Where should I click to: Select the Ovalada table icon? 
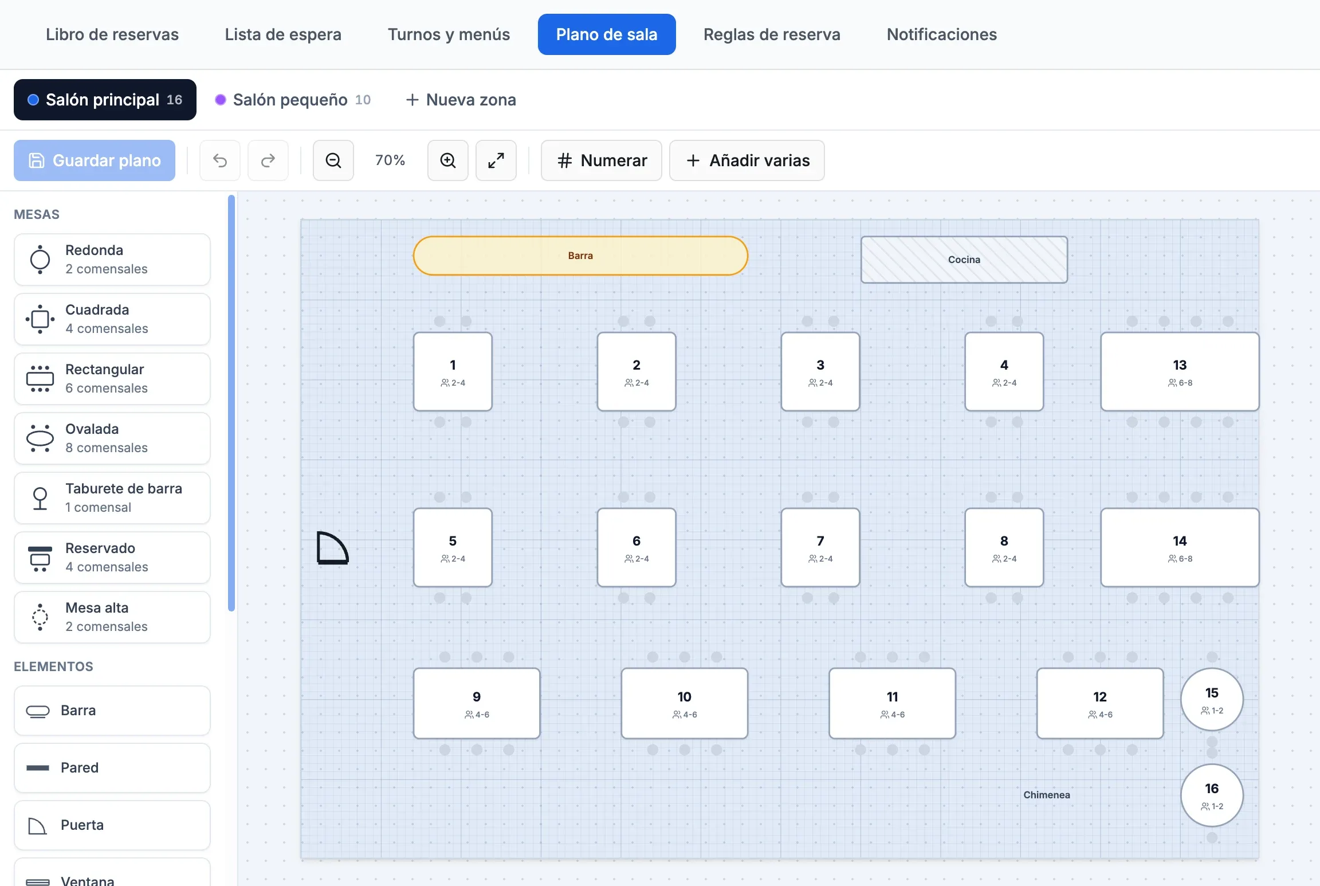click(x=40, y=438)
